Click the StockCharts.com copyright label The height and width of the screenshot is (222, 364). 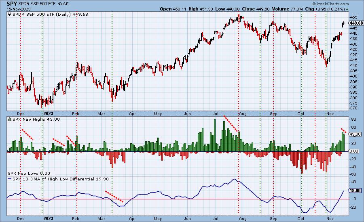330,4
